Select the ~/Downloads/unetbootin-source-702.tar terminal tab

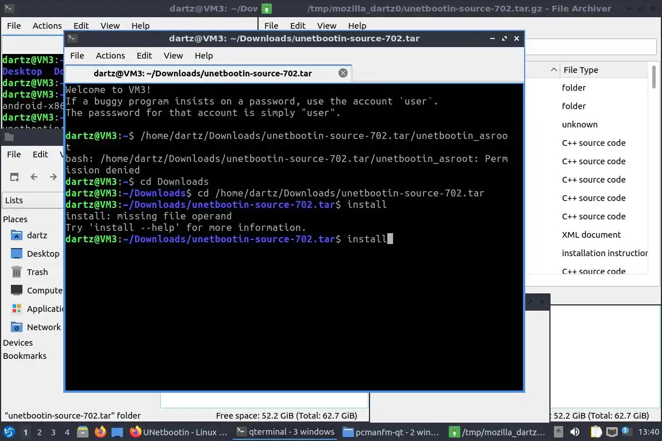[x=209, y=73]
